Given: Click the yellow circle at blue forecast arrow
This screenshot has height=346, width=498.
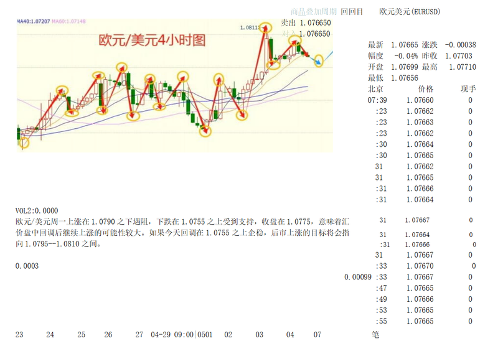Looking at the screenshot, I should 318,60.
